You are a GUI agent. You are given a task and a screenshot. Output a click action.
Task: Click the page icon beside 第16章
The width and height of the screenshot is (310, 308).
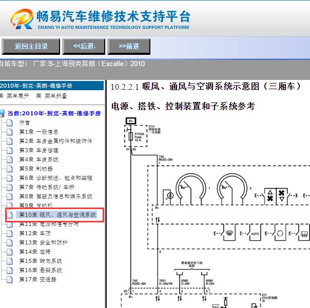pos(9,270)
